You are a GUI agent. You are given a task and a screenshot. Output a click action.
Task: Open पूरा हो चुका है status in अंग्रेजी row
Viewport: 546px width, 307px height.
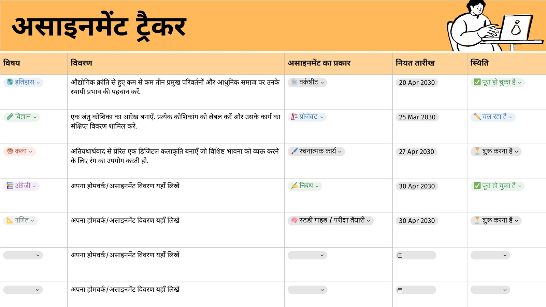click(x=498, y=186)
